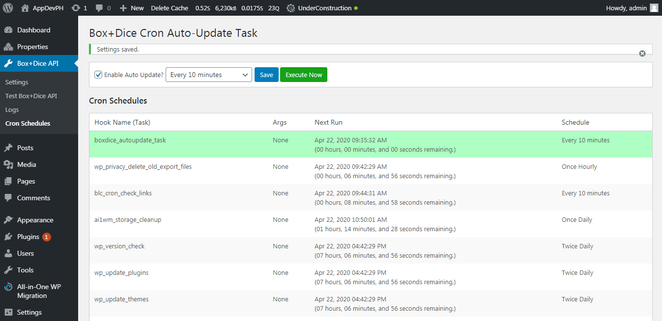The image size is (662, 321).
Task: Click the ai1wm_storage_cleanup hook name
Action: click(x=128, y=219)
